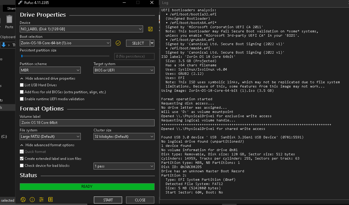Toggle Check device for bad blocks
This screenshot has height=205, width=349.
click(22, 166)
